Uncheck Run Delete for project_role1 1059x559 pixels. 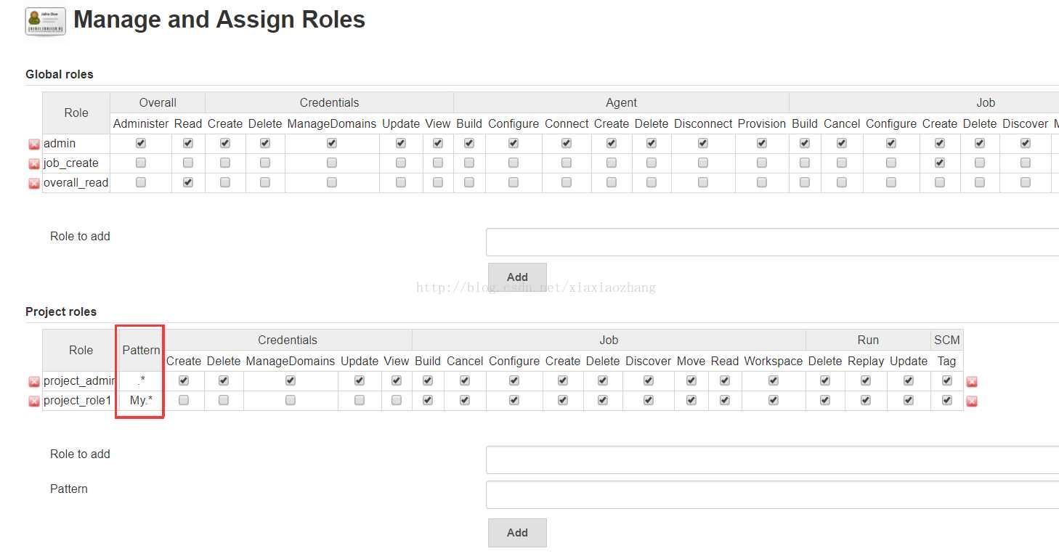pos(825,400)
